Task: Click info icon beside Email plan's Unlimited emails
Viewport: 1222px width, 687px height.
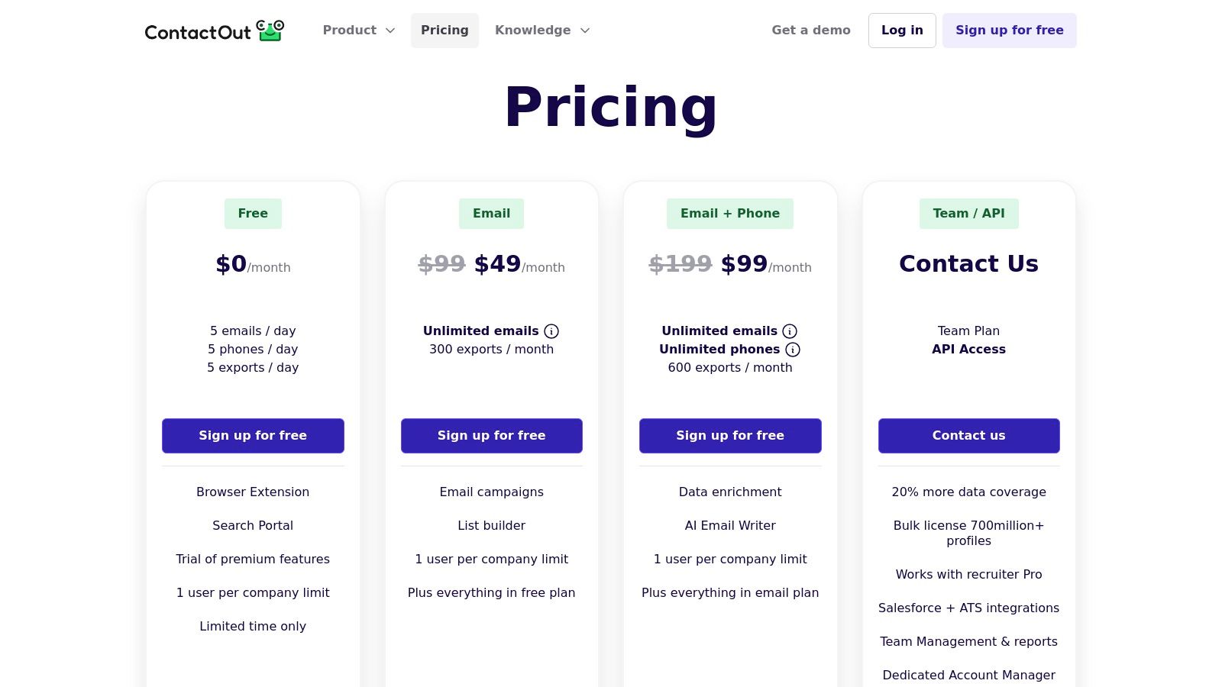Action: (551, 331)
